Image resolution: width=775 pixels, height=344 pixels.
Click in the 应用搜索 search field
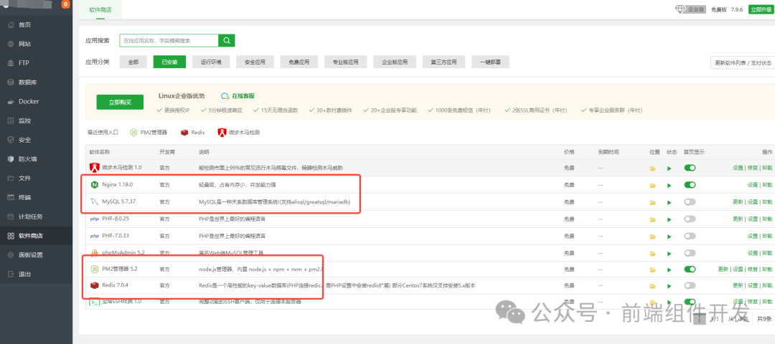pos(169,40)
